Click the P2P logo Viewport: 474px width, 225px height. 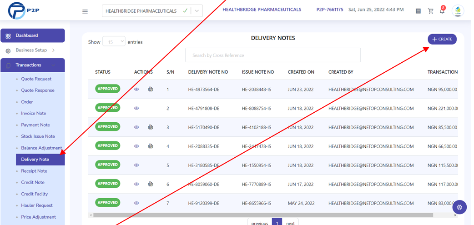pos(24,11)
